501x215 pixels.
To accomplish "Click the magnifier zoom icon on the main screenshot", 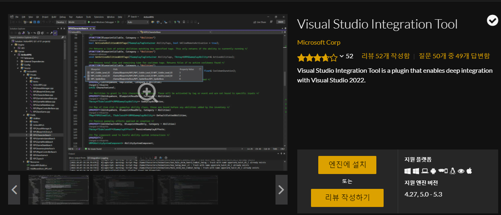I will [147, 92].
